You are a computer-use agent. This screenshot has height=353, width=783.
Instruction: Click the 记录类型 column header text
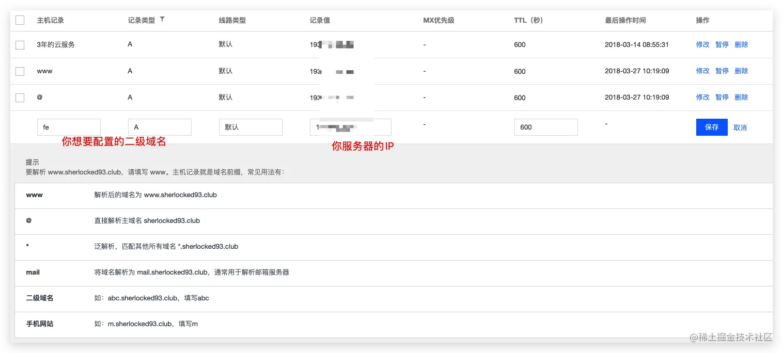(142, 20)
